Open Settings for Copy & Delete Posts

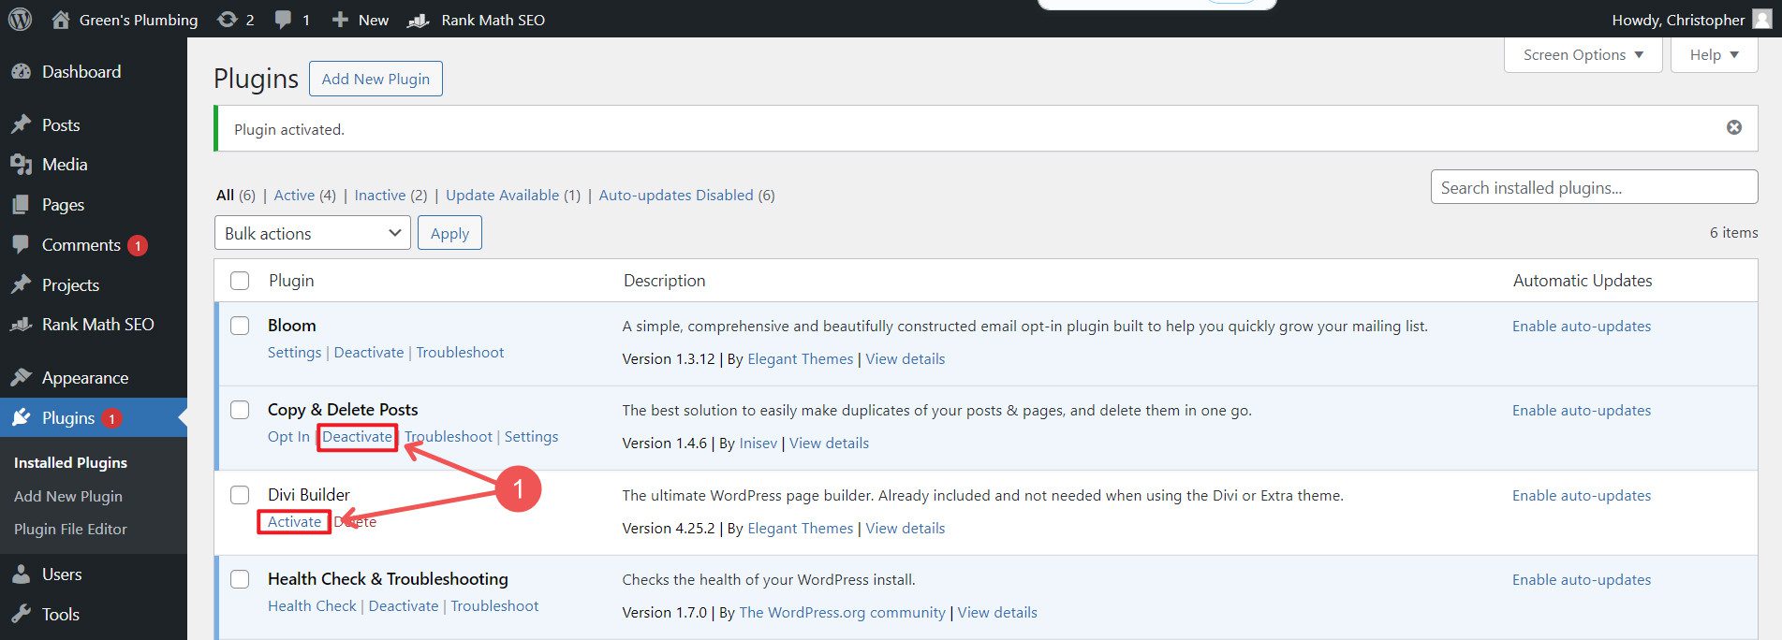tap(531, 437)
